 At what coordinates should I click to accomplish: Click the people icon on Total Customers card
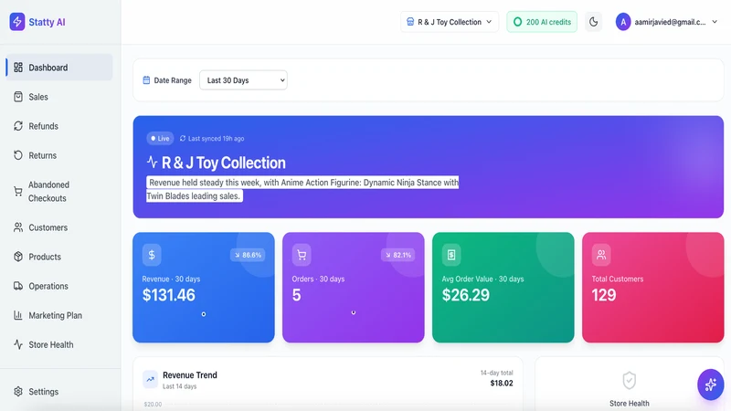click(601, 255)
